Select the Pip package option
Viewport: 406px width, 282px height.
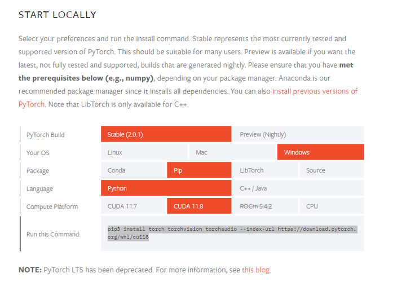coord(199,170)
